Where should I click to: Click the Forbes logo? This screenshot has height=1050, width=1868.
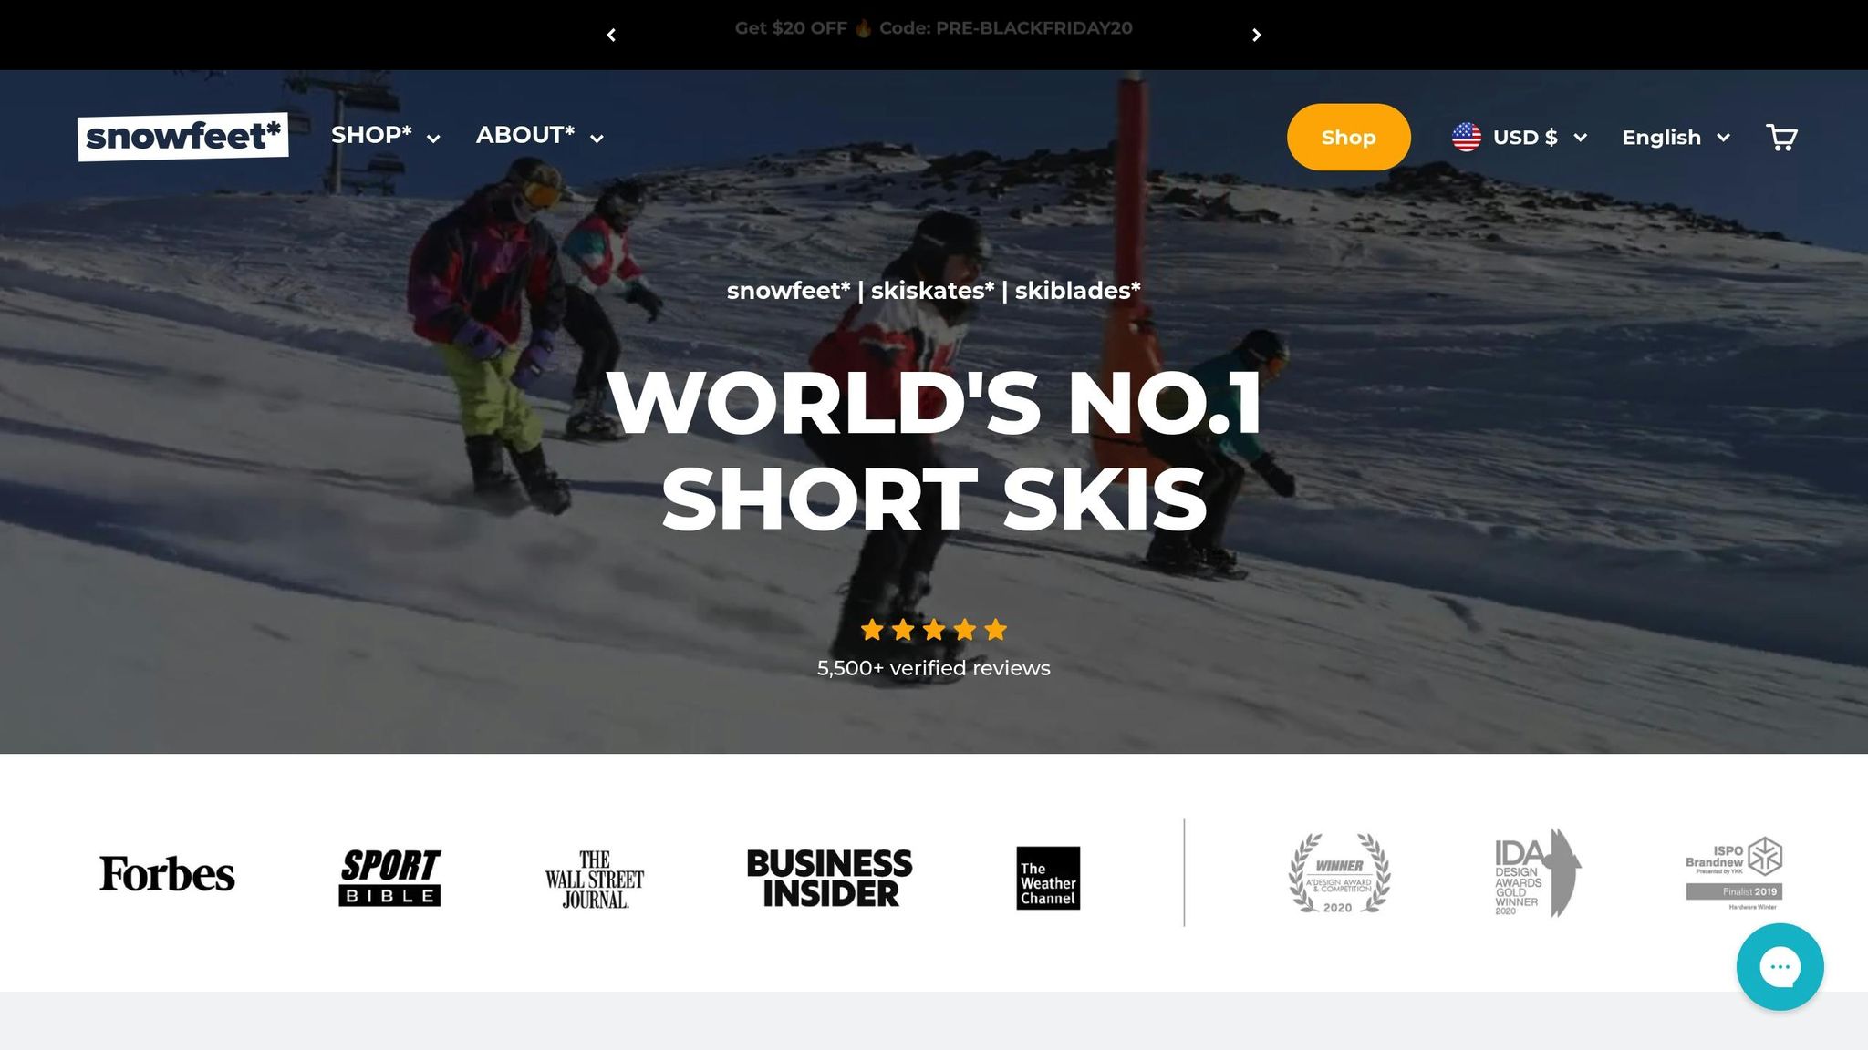pos(167,874)
